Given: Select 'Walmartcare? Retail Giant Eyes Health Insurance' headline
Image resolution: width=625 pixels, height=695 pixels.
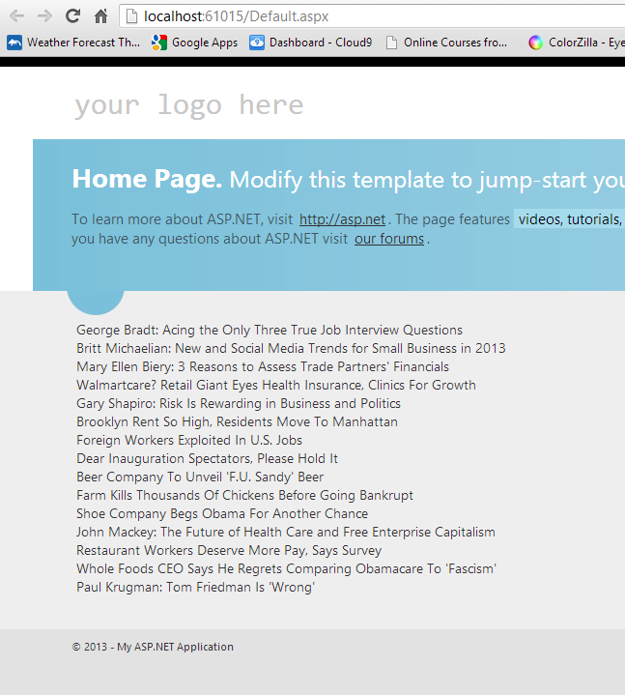Looking at the screenshot, I should [276, 385].
